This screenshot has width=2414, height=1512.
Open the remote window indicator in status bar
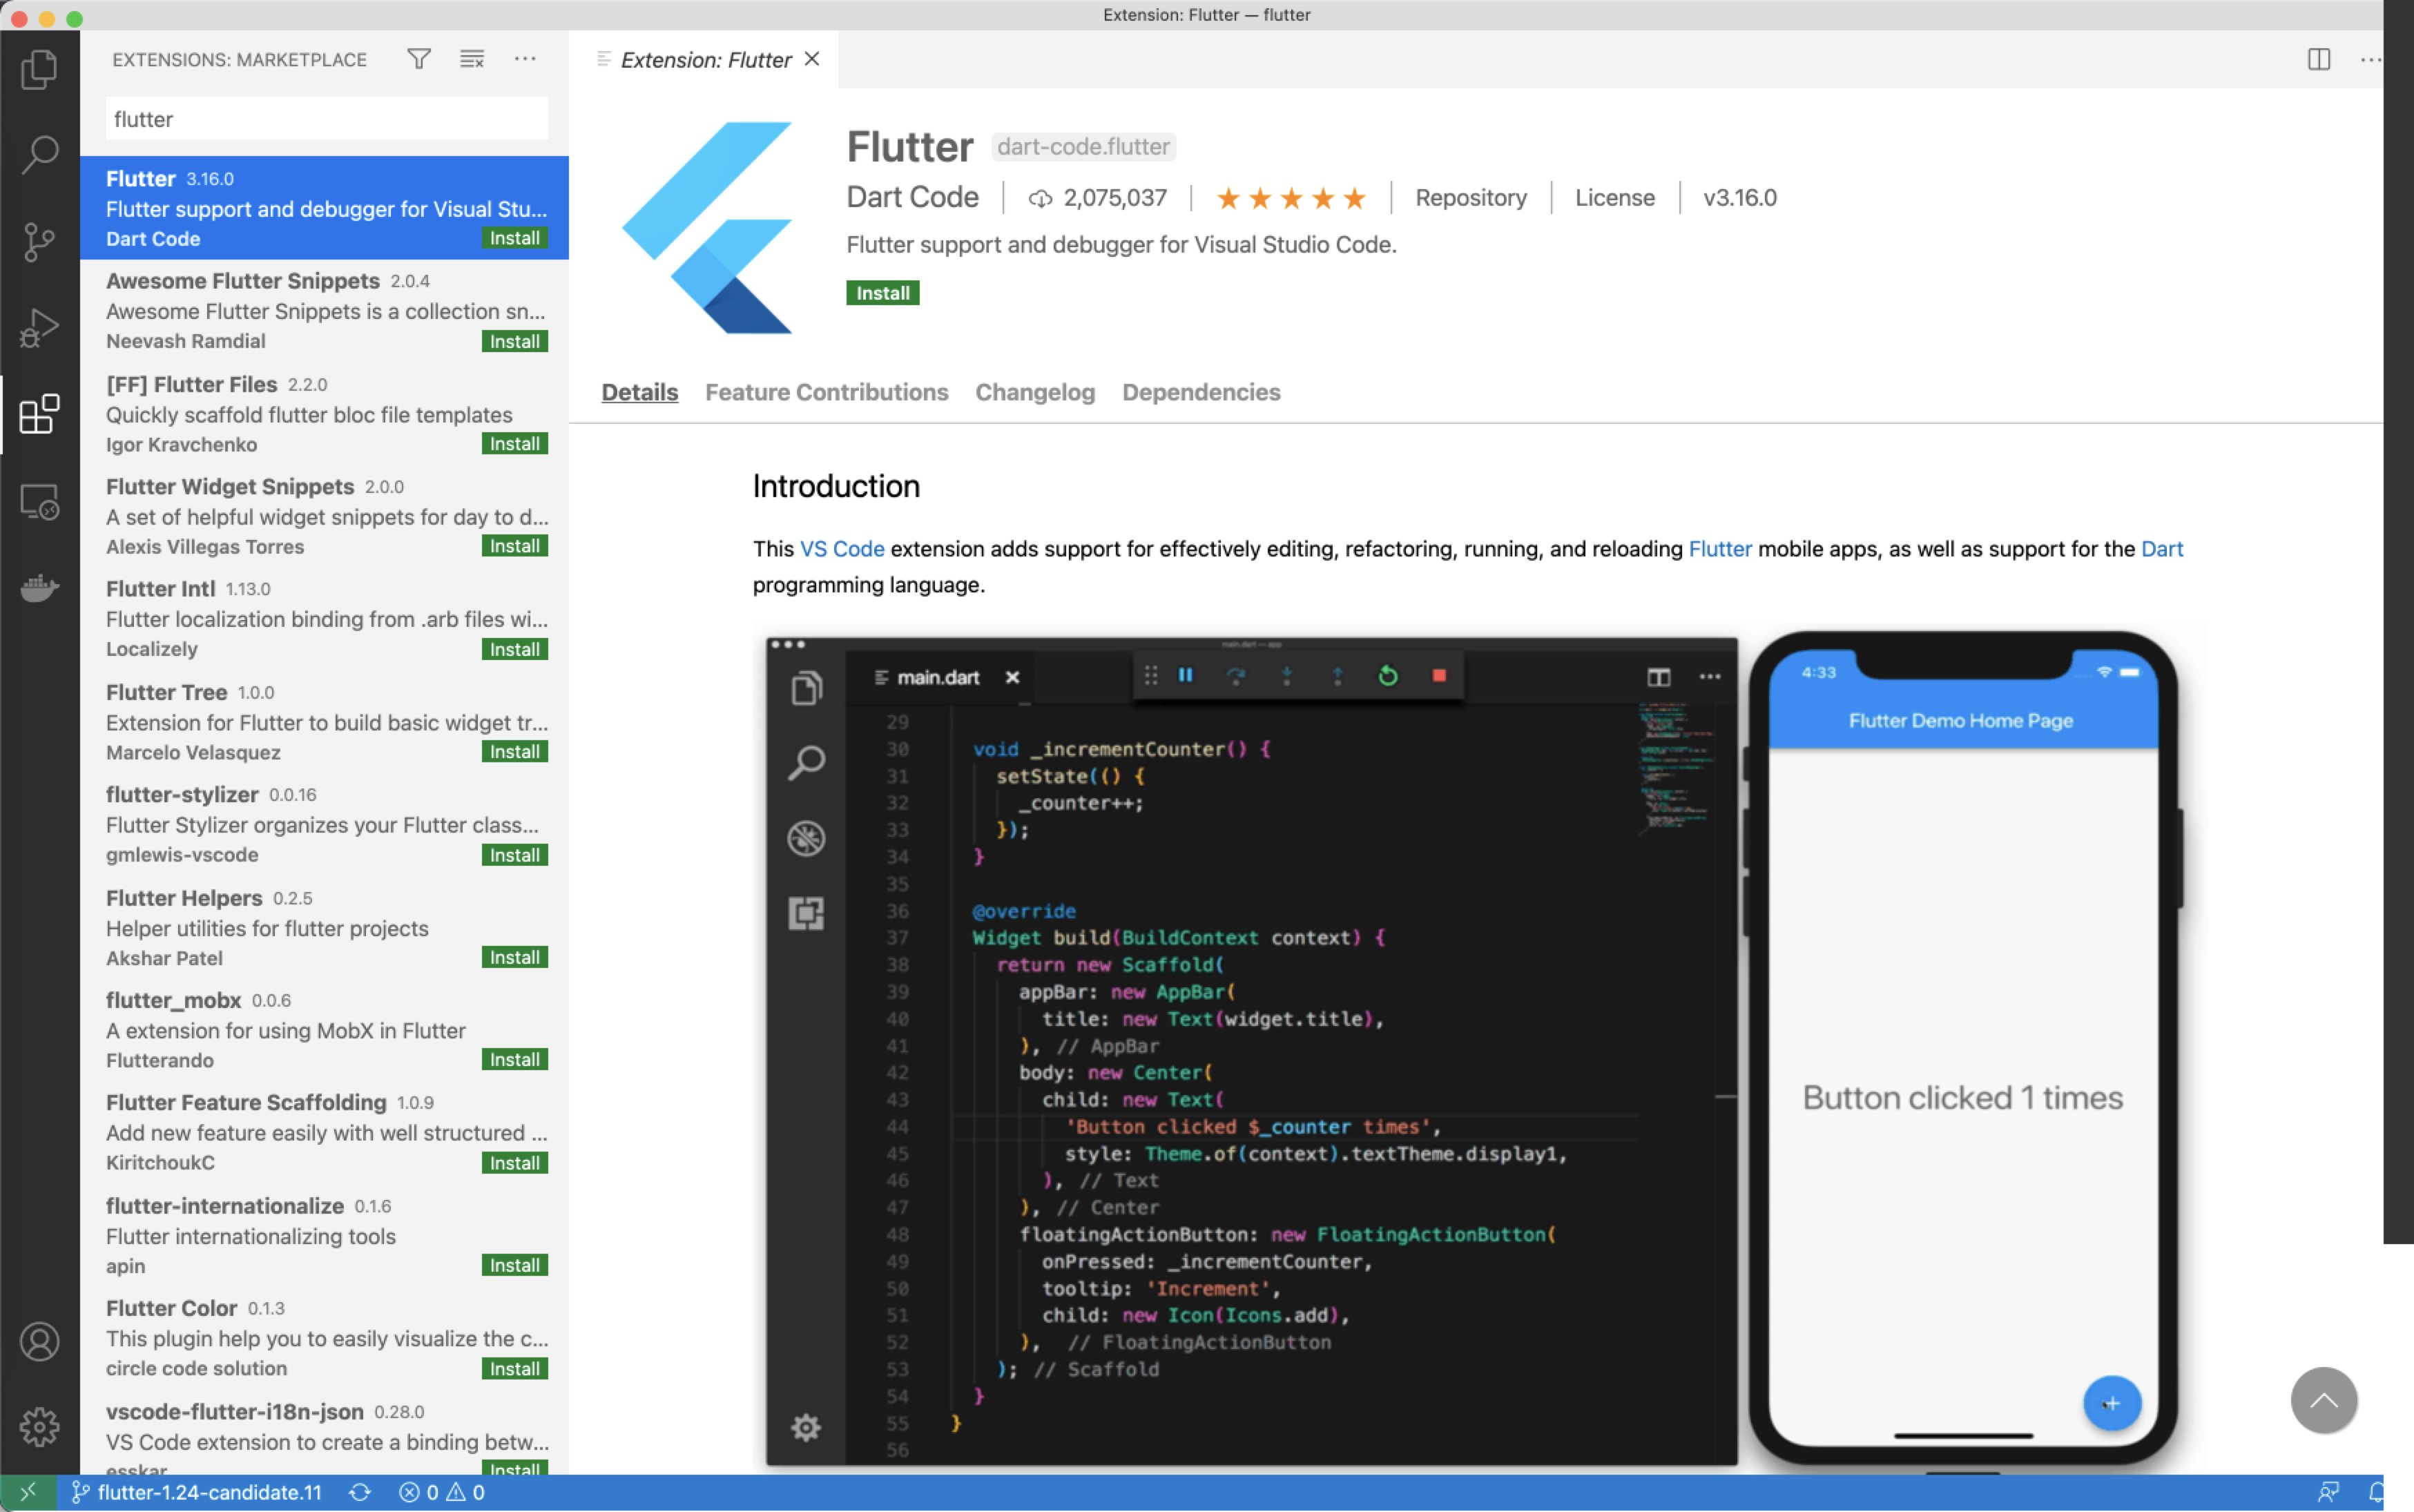click(x=28, y=1492)
